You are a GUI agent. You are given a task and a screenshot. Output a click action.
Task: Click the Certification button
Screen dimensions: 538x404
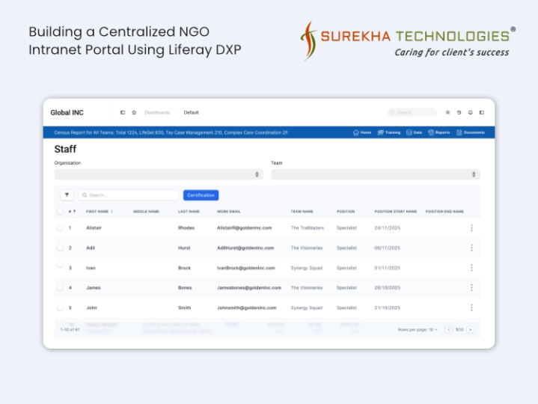click(x=201, y=195)
